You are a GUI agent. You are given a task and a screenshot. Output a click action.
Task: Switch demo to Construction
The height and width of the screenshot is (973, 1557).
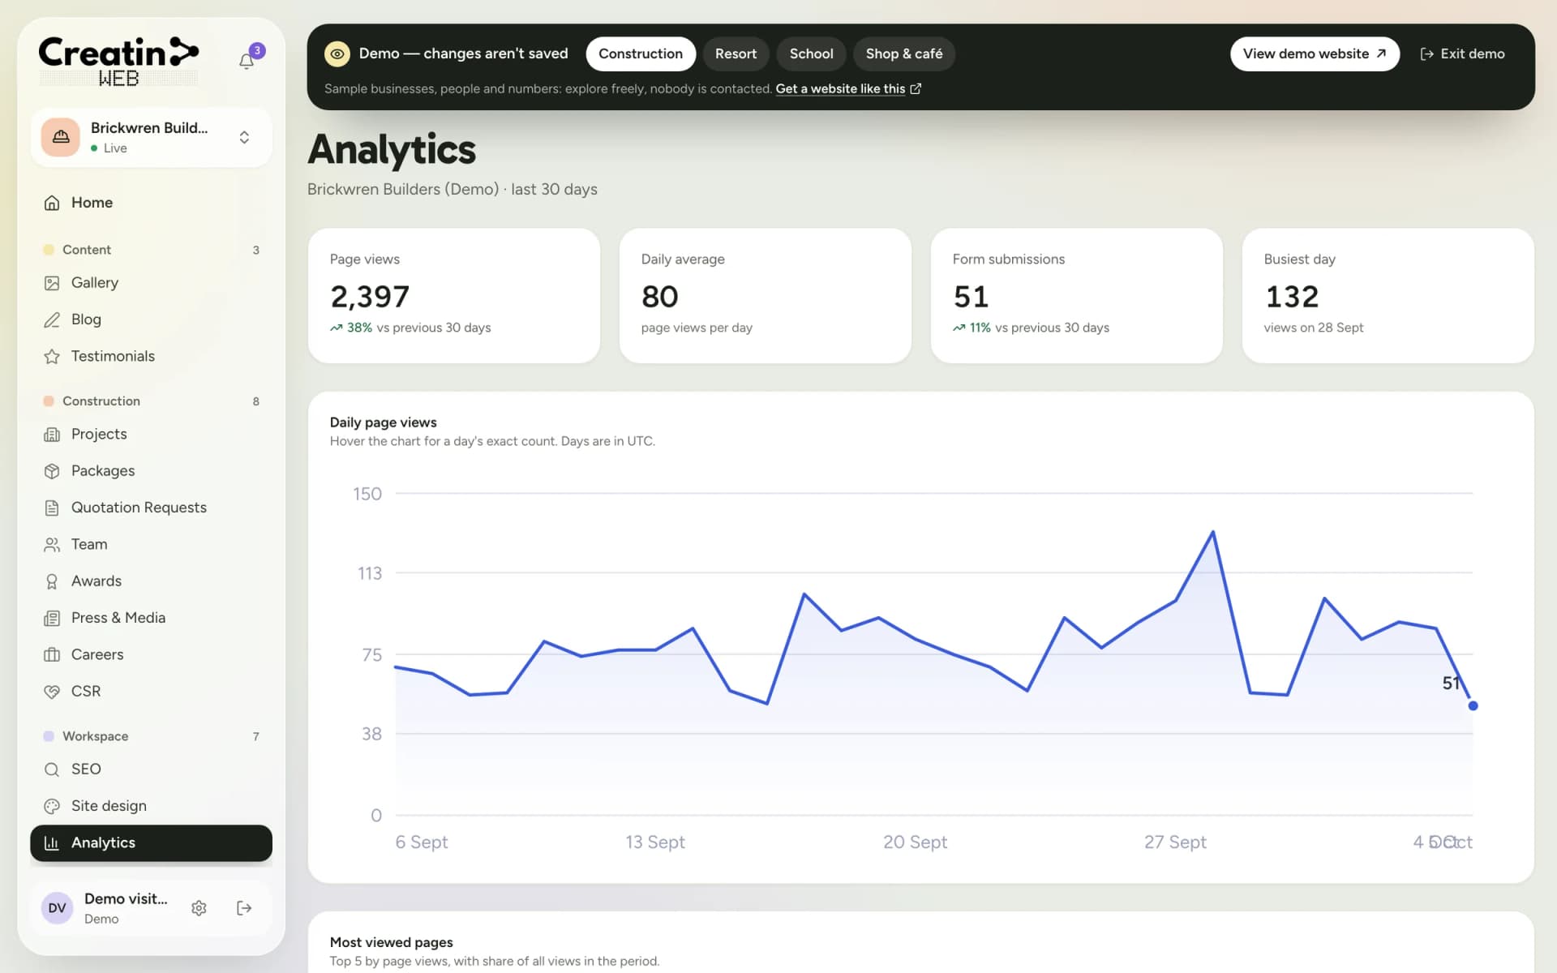coord(641,54)
